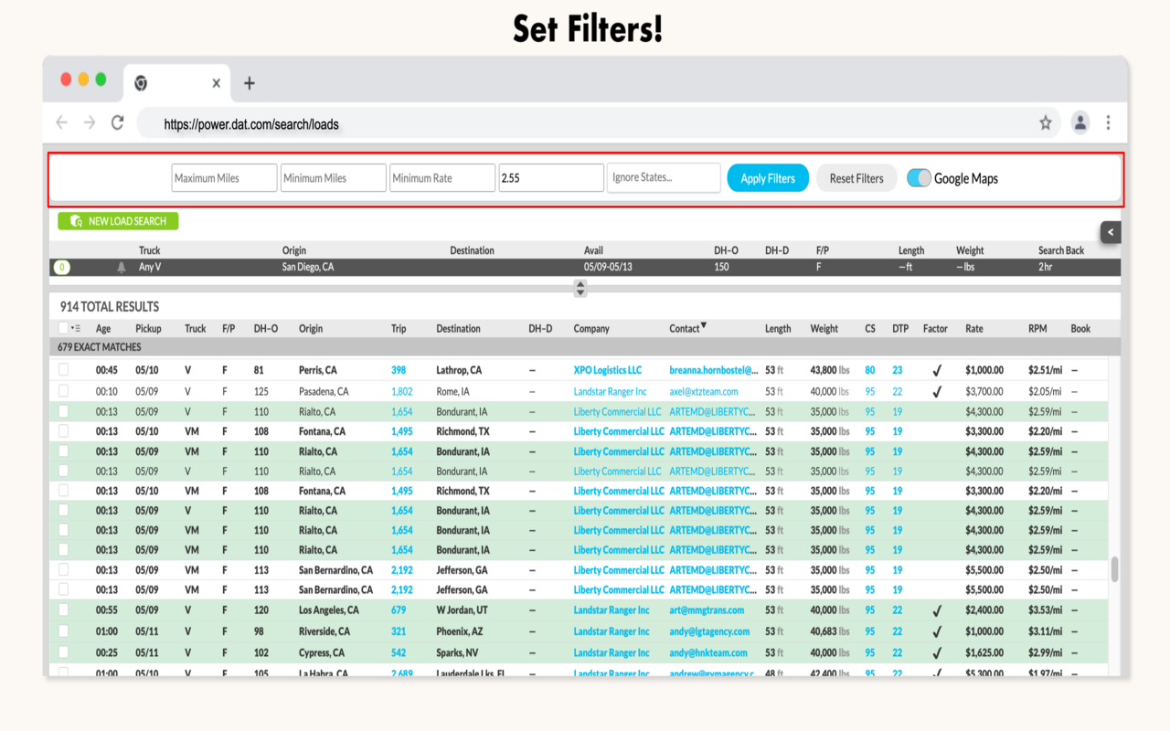Viewport: 1170px width, 731px height.
Task: Open trip 321 link to Phoenix, AZ
Action: tap(399, 631)
